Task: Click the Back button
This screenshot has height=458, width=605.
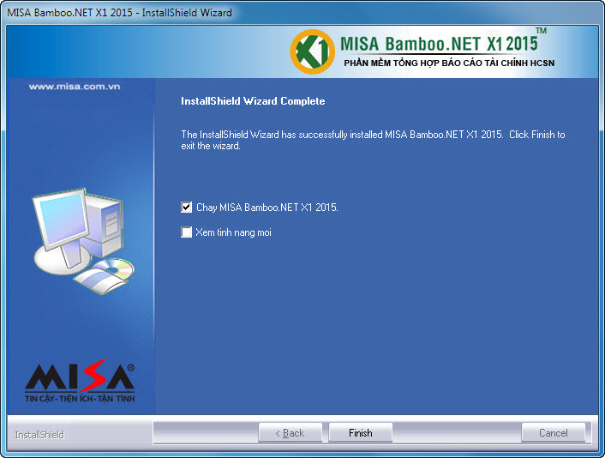Action: [x=290, y=433]
